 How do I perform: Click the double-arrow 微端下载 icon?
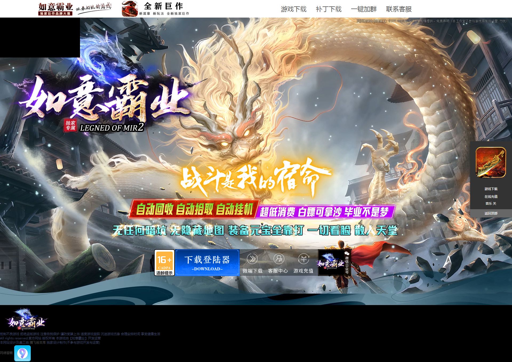tap(252, 259)
